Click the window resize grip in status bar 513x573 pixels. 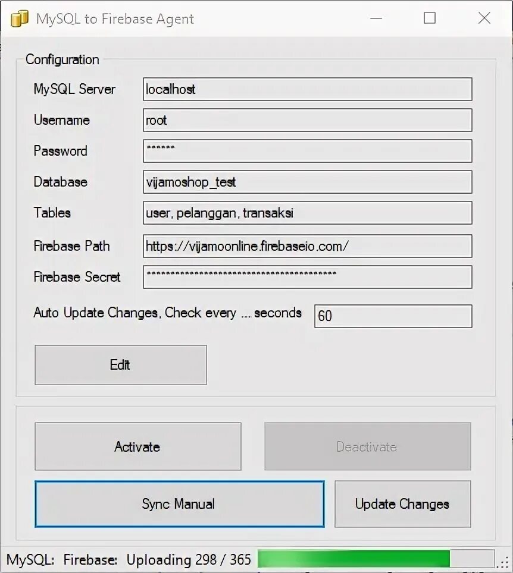(x=504, y=562)
